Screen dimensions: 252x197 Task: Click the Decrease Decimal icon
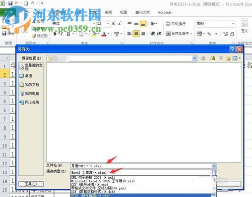coord(232,34)
